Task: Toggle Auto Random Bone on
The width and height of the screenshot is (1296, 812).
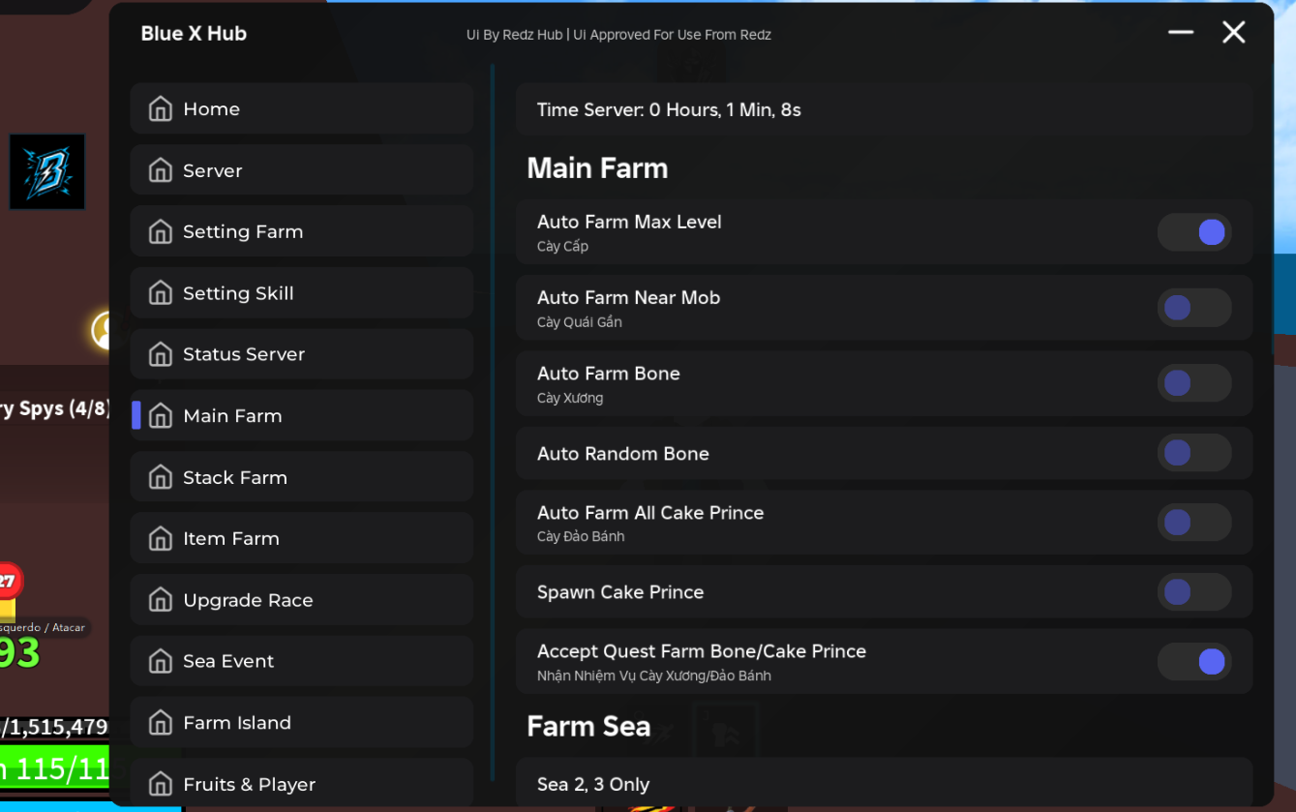Action: click(1194, 453)
